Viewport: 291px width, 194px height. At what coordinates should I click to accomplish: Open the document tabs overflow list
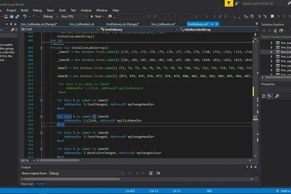pos(257,24)
